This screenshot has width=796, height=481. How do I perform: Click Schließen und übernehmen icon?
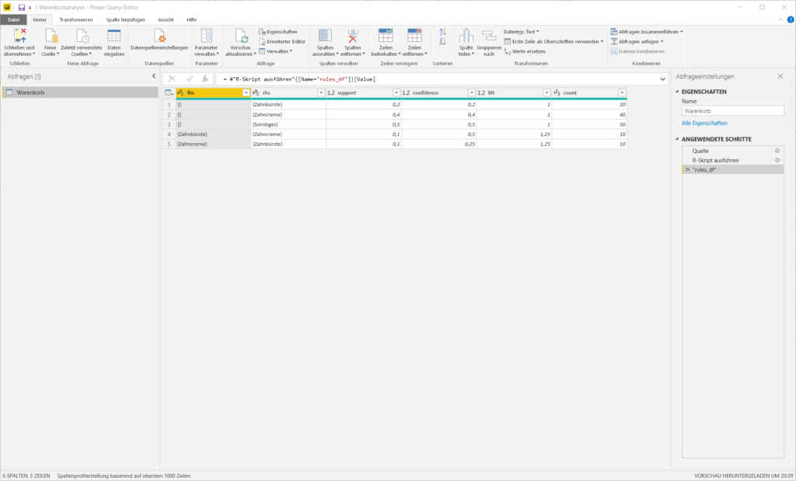click(19, 36)
